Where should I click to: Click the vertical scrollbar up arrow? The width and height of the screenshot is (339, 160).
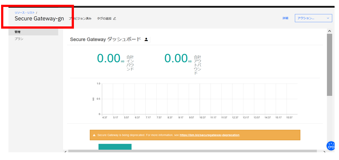point(329,31)
